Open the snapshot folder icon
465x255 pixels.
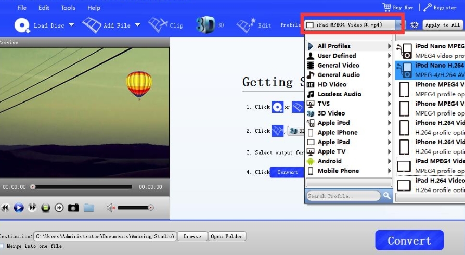coord(88,208)
